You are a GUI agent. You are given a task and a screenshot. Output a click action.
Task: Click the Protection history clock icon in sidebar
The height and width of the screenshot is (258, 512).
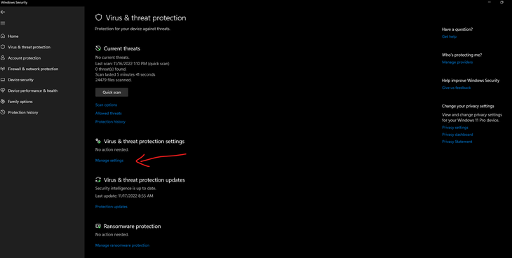pyautogui.click(x=3, y=112)
